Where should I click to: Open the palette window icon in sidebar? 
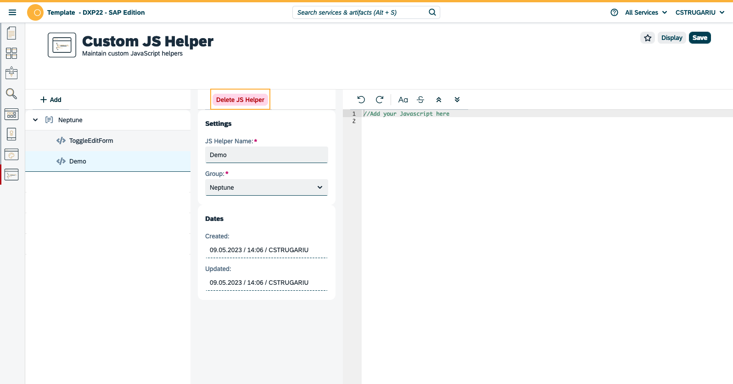click(11, 154)
